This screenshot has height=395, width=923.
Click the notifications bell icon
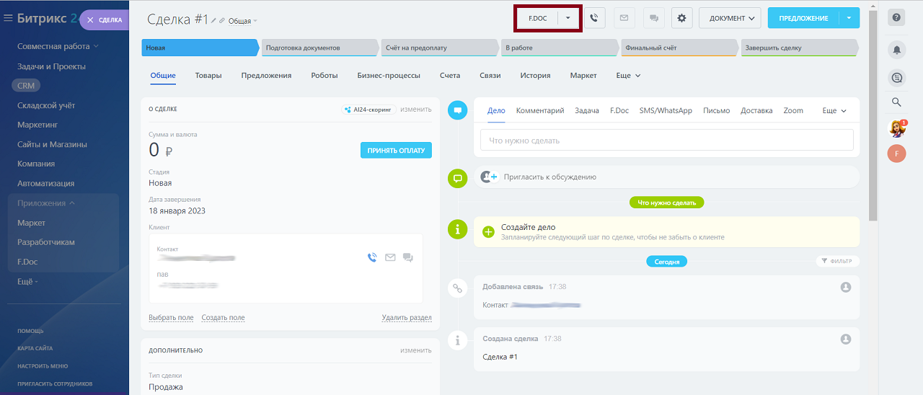point(896,49)
